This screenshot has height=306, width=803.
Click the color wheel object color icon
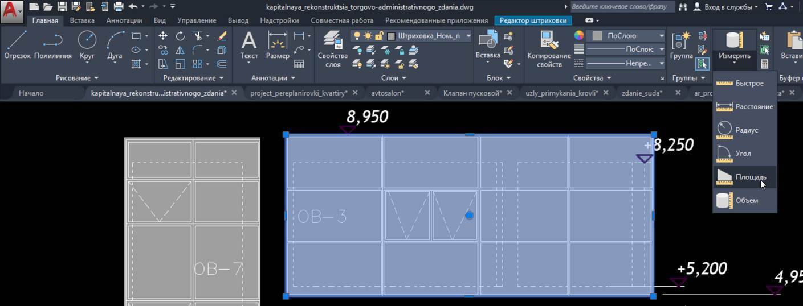pos(579,36)
